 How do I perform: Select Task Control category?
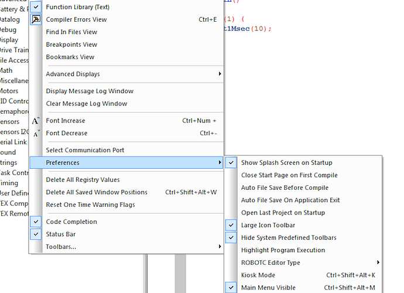tap(14, 173)
